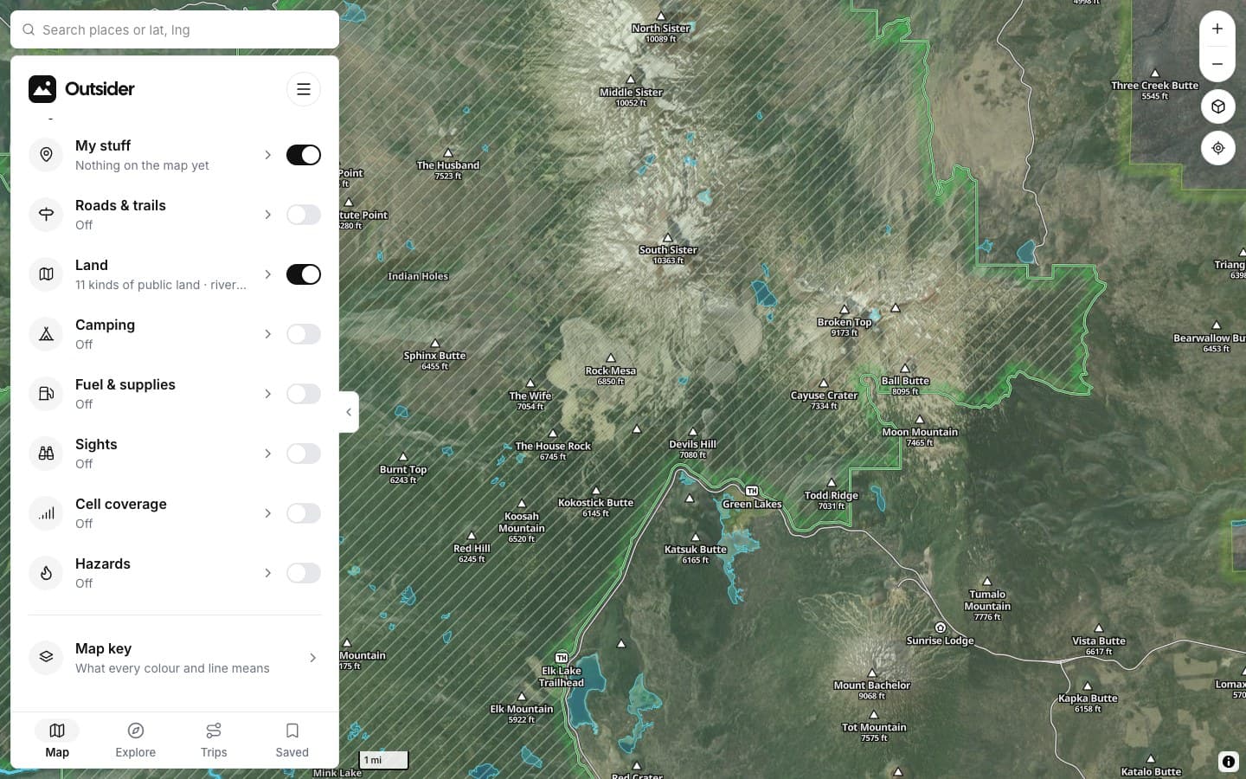
Task: Click the Fuel & supplies pump icon
Action: point(46,394)
